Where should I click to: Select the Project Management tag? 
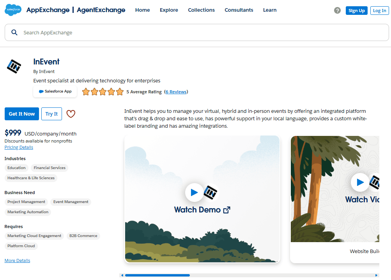point(26,202)
